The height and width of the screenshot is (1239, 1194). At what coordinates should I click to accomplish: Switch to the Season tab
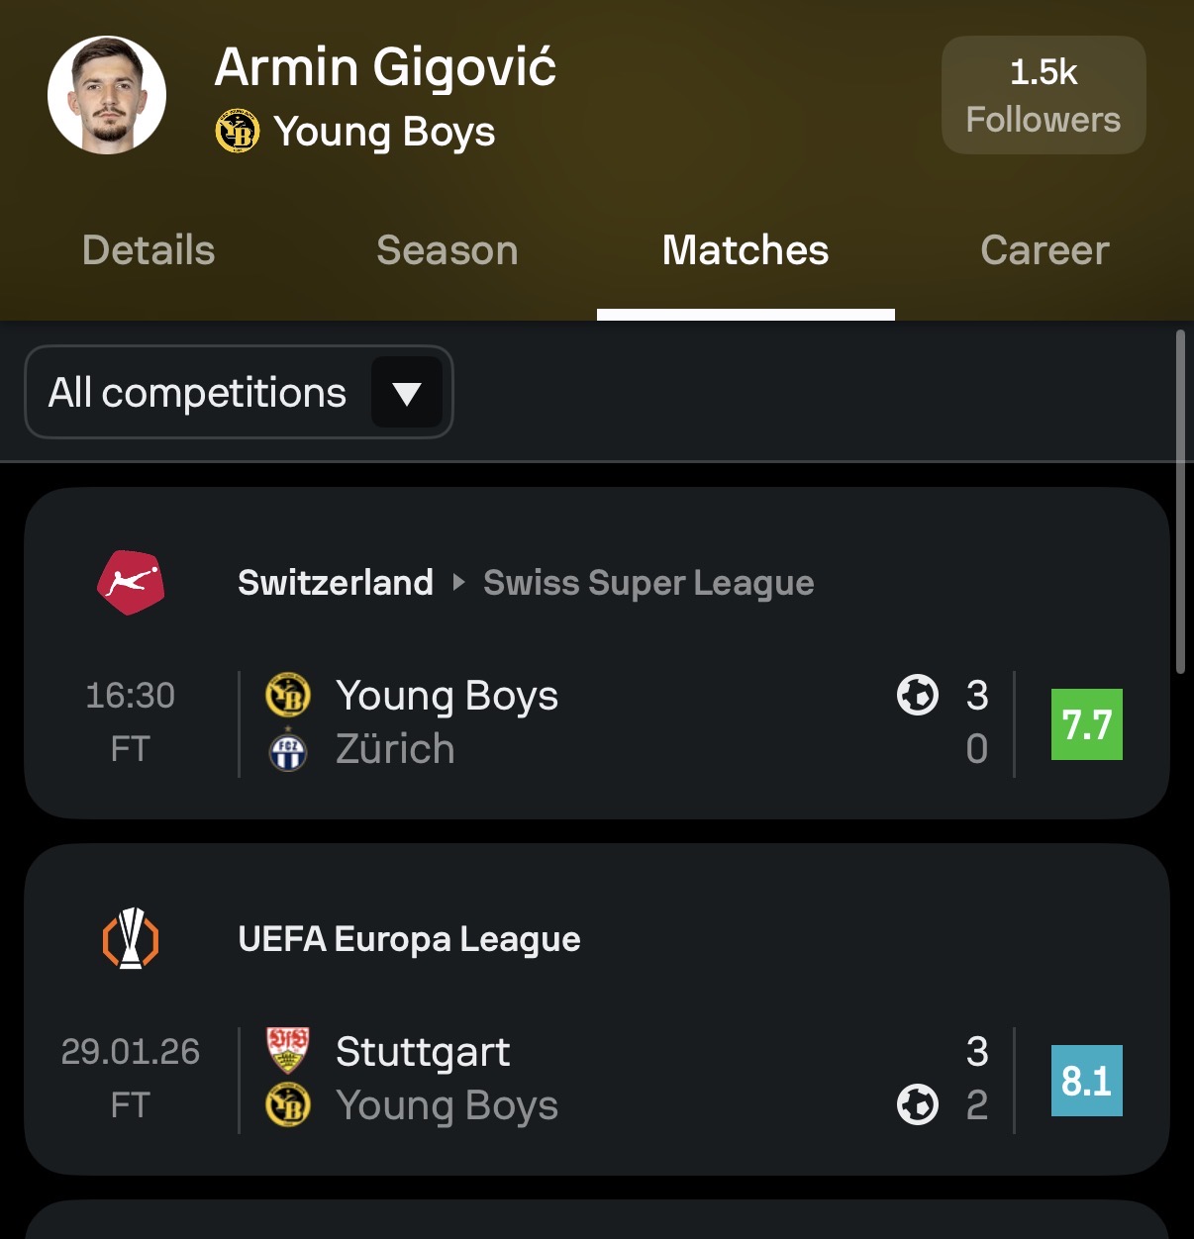448,250
